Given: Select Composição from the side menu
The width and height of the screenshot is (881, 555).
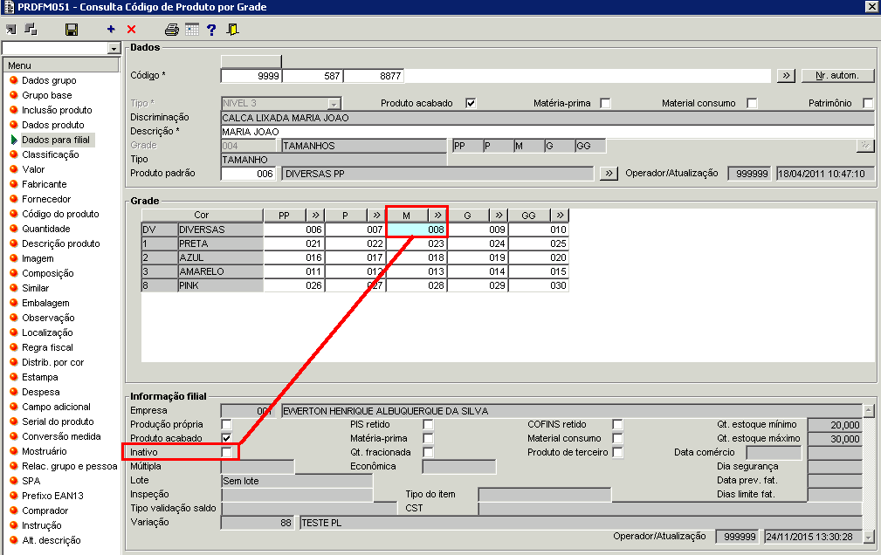Looking at the screenshot, I should [48, 273].
